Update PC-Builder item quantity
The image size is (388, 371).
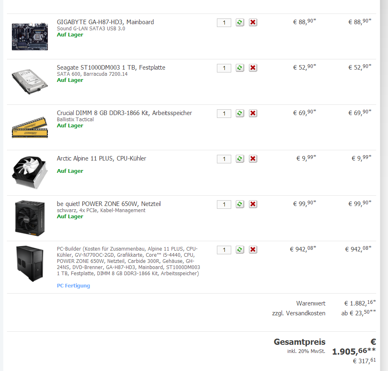point(239,249)
